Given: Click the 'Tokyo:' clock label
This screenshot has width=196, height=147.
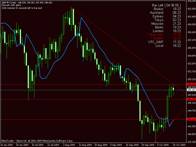Looking at the screenshot, I should coord(159,20).
